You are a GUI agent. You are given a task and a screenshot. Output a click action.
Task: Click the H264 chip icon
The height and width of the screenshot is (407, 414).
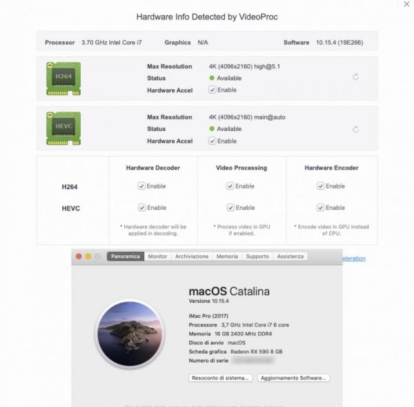coord(63,79)
